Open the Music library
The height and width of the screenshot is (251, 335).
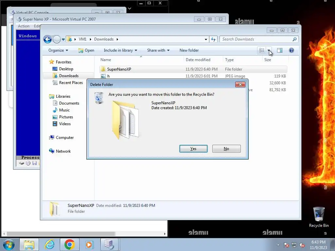61,110
